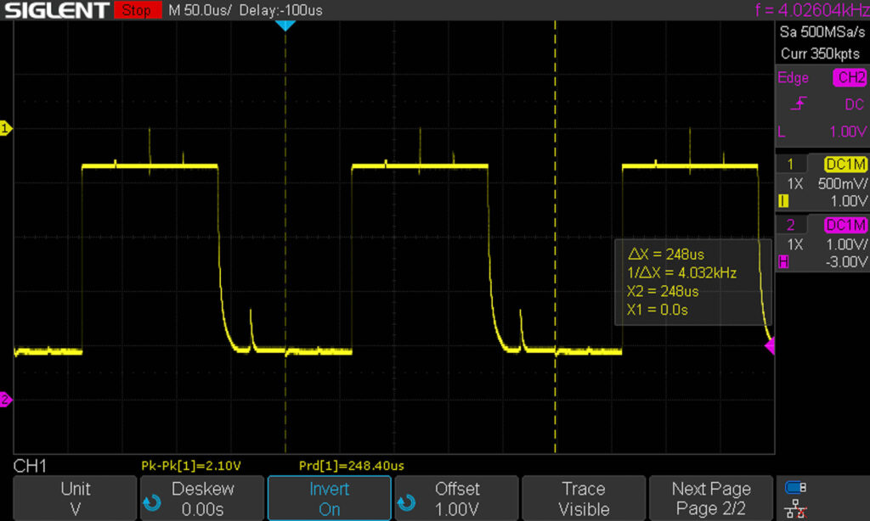Click the Delay:-100us readout

coord(280,10)
